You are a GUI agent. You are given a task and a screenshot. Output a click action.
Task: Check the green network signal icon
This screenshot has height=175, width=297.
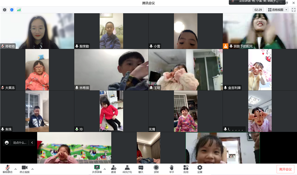tap(19, 10)
